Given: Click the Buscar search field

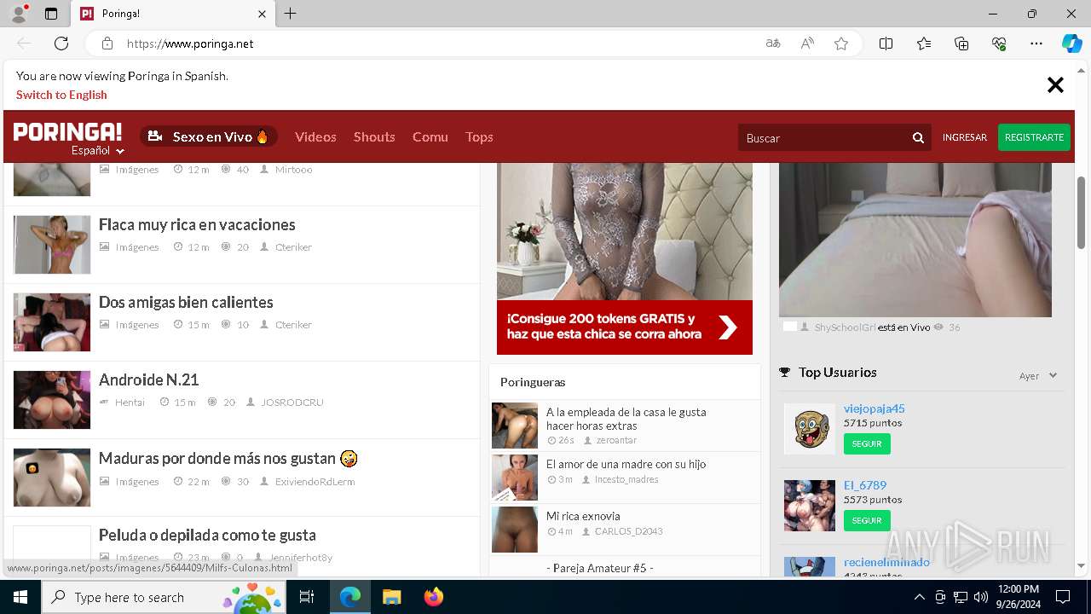Looking at the screenshot, I should [823, 137].
